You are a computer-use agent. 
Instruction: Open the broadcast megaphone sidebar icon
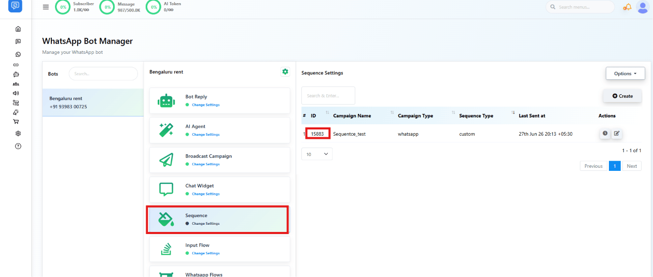16,93
